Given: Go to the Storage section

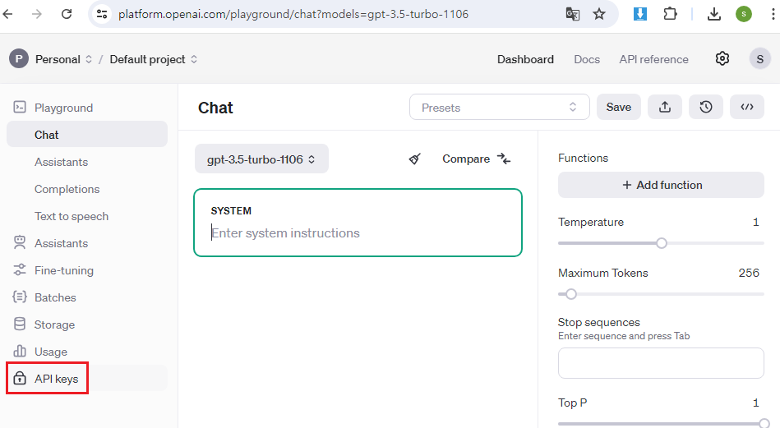Looking at the screenshot, I should click(x=55, y=324).
